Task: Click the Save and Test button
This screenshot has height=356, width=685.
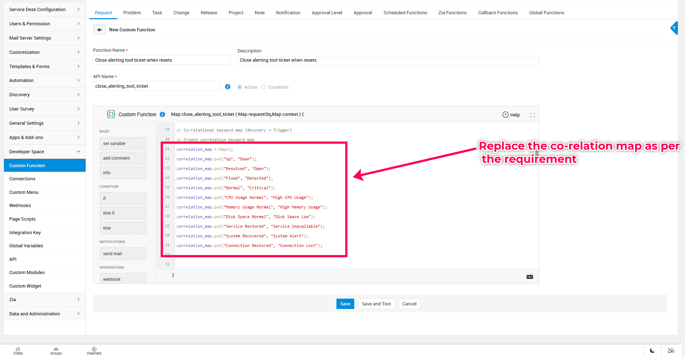Action: click(376, 304)
